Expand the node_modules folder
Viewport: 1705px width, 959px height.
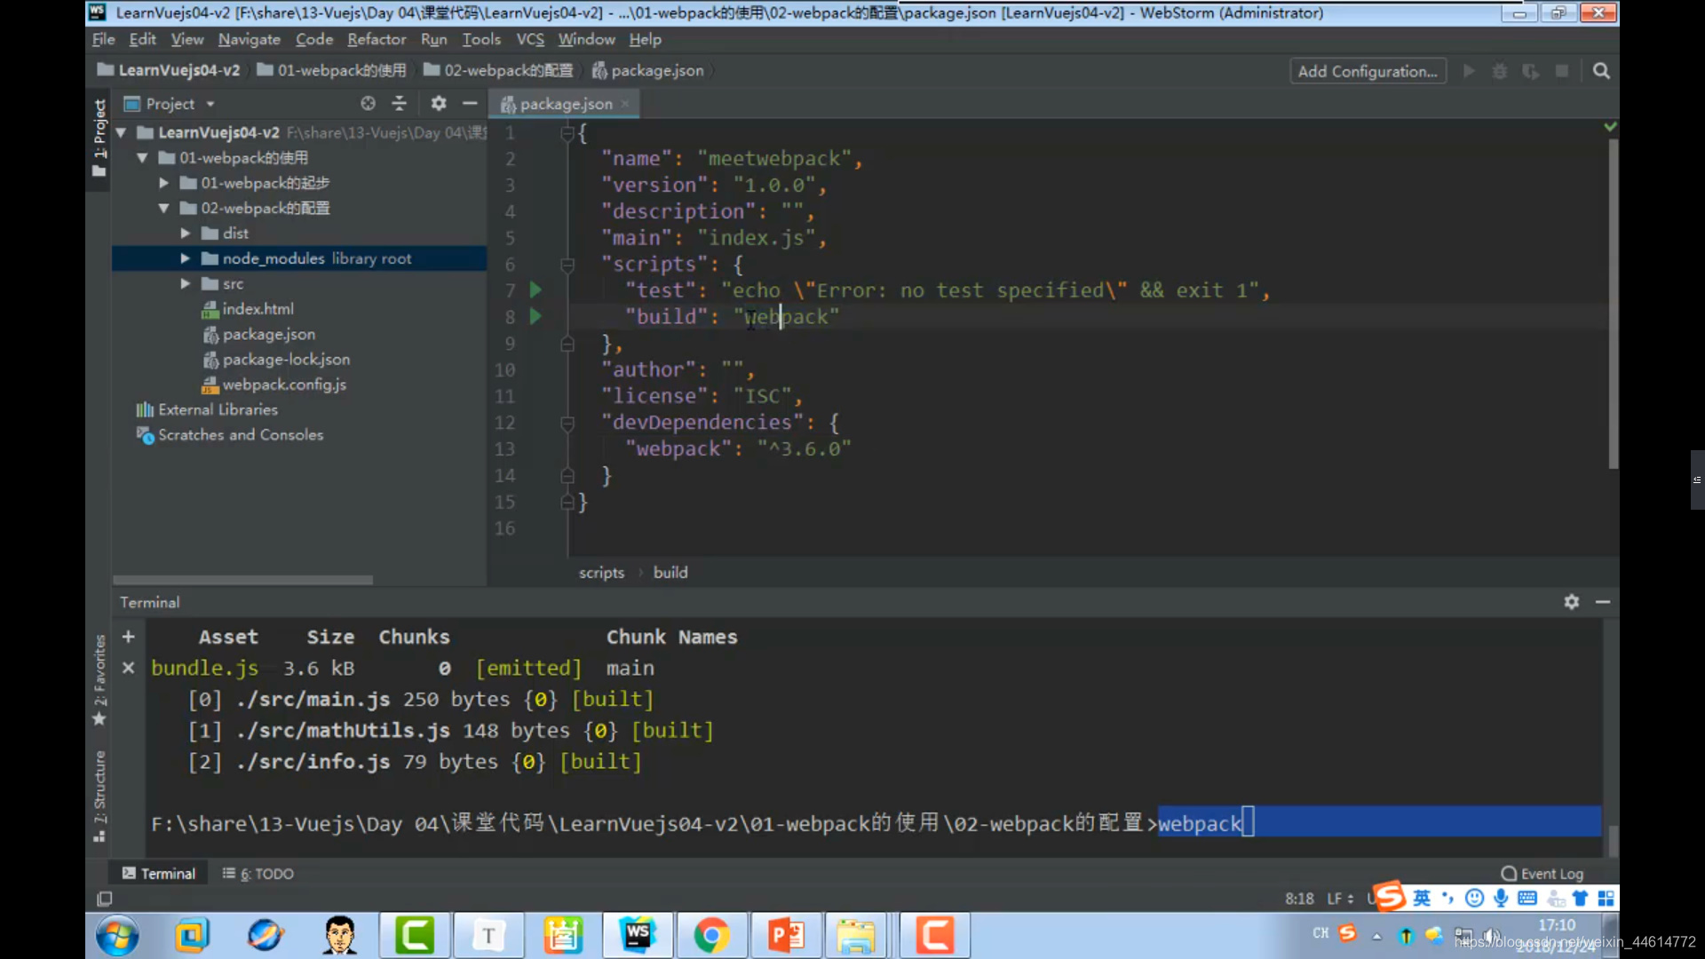click(186, 258)
